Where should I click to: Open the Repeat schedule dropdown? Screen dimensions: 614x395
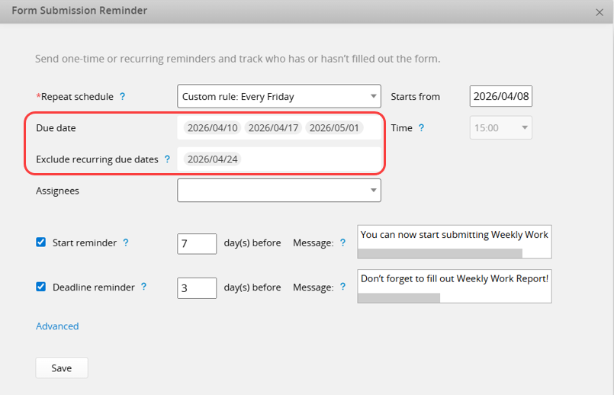pos(279,97)
